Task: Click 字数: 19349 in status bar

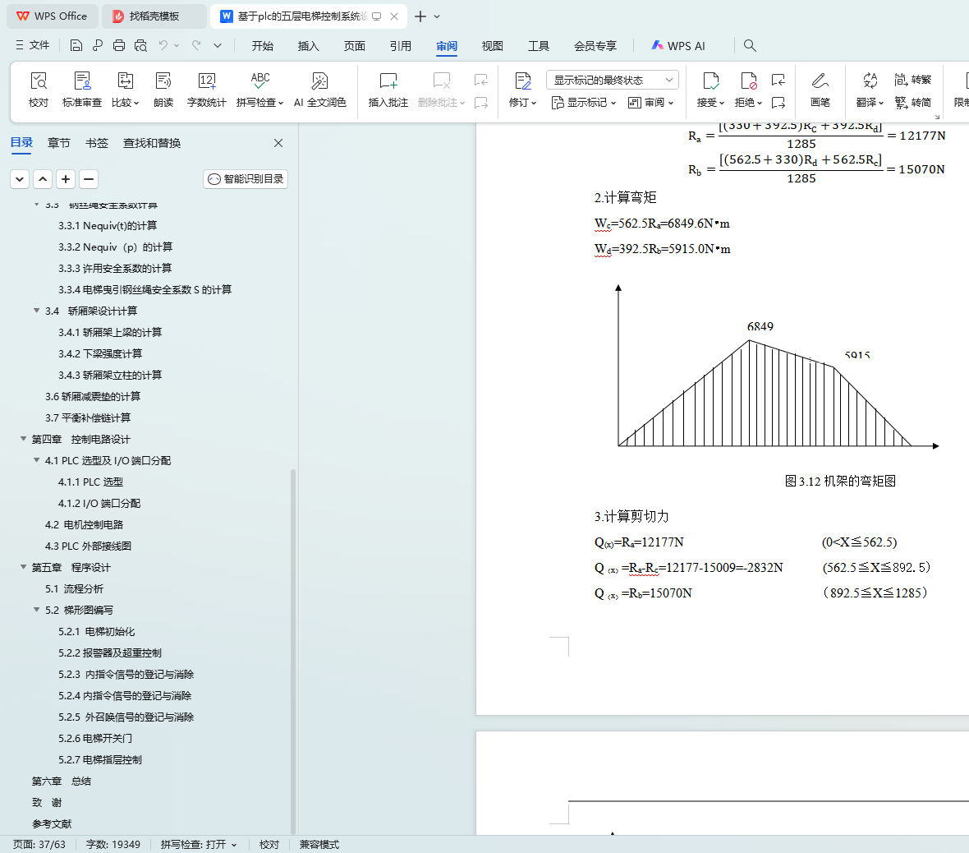Action: tap(113, 845)
